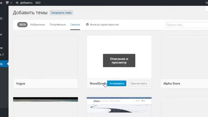Click the Загрузить тему button
208x117 pixels.
(x=61, y=13)
